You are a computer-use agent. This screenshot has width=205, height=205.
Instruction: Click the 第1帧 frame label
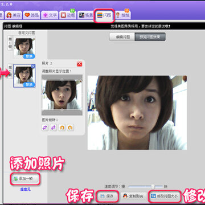[10, 43]
